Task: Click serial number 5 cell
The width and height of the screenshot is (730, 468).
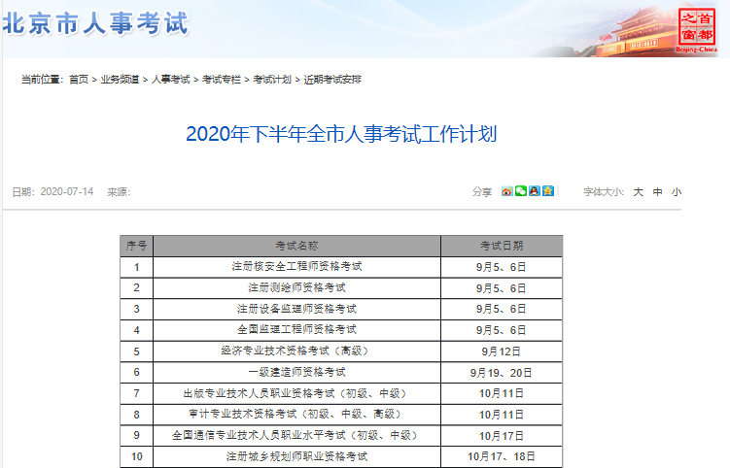Action: pyautogui.click(x=136, y=351)
